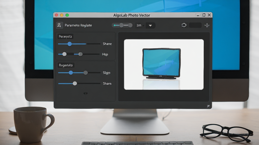259x145 pixels.
Task: Click the Shane slider label
Action: [107, 44]
